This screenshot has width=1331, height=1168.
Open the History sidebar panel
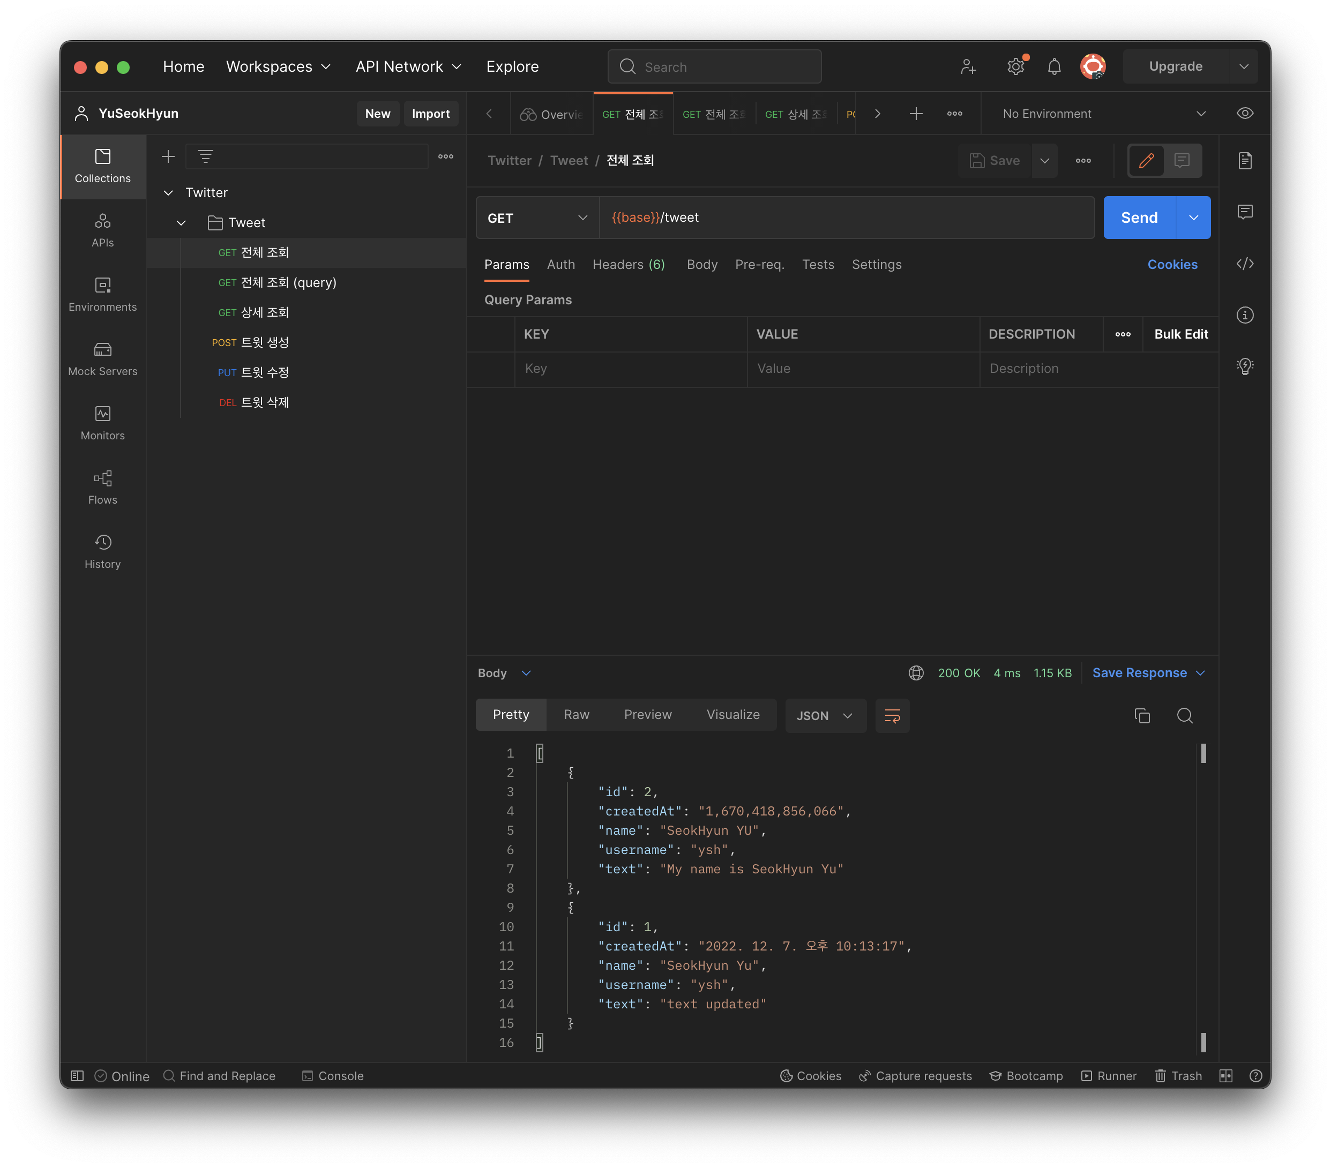click(102, 552)
